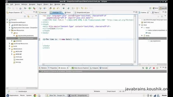This screenshot has height=97, width=173.
Task: Collapse the Java Resources node
Action: (x=10, y=30)
